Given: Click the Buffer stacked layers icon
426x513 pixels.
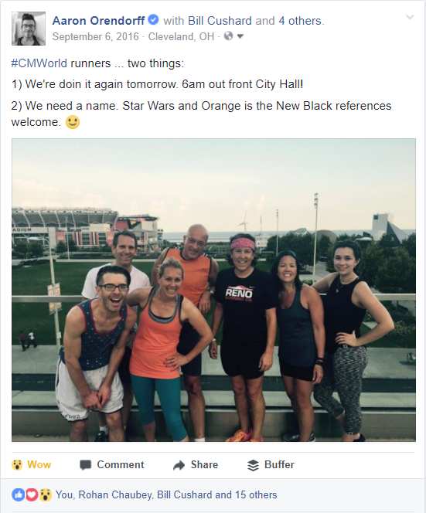Looking at the screenshot, I should tap(253, 465).
